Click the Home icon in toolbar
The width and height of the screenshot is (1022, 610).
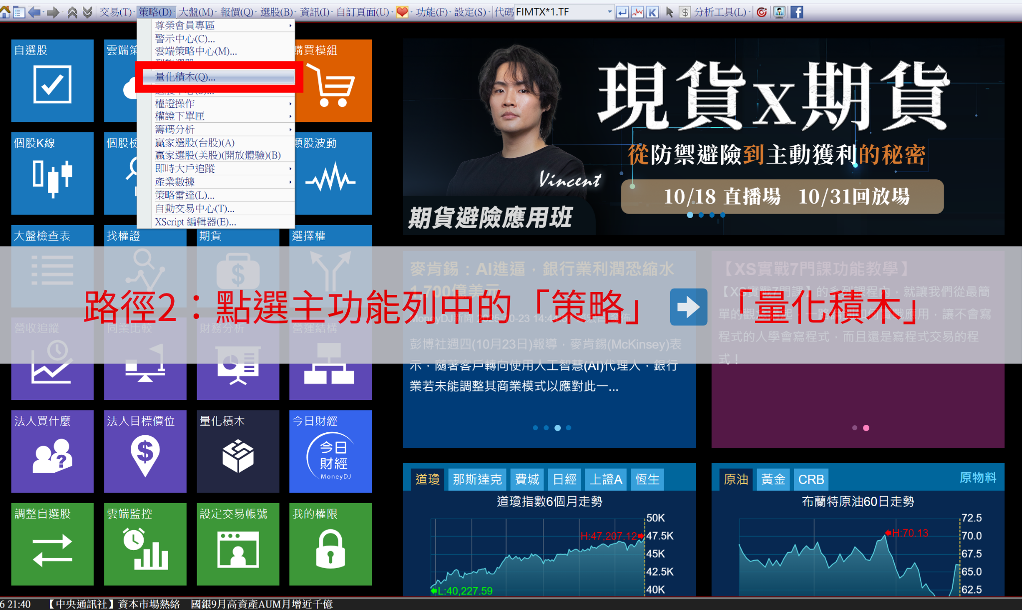click(x=5, y=12)
